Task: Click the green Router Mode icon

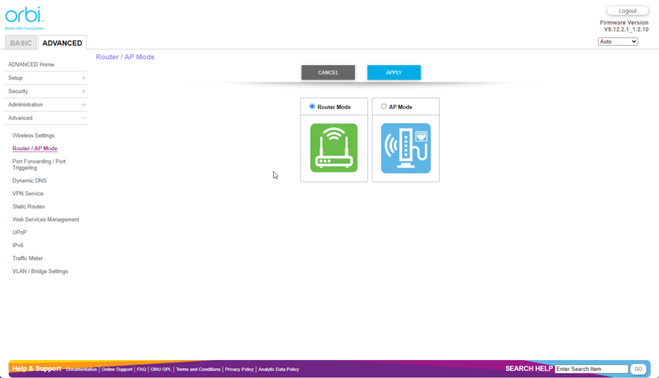Action: 333,148
